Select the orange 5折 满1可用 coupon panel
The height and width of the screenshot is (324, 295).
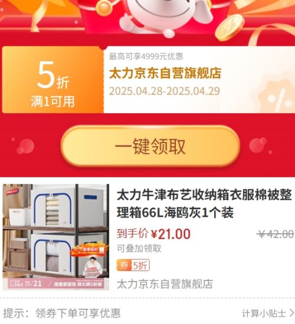point(53,80)
